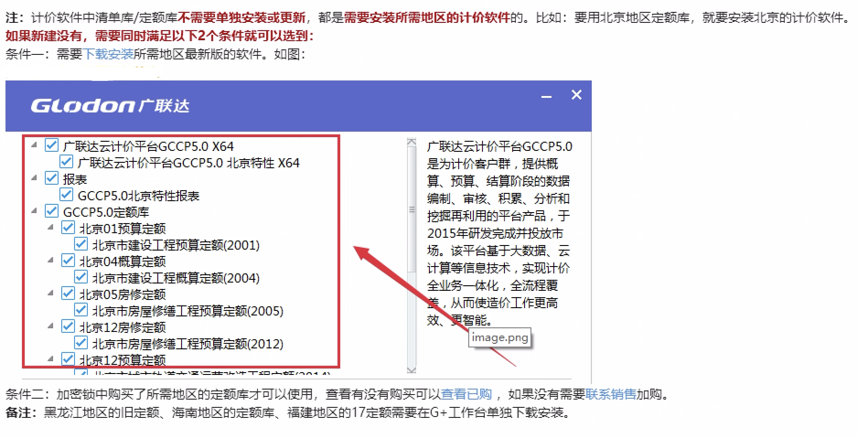Collapse the 报表 tree node
857x438 pixels.
point(34,178)
